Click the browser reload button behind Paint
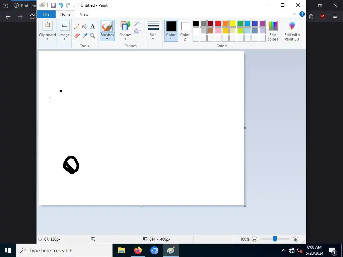This screenshot has height=257, width=343. (x=32, y=17)
